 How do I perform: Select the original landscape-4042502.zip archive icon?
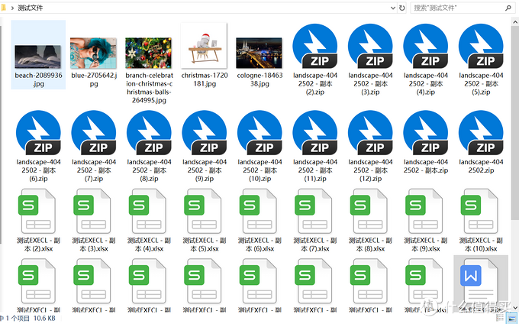pyautogui.click(x=481, y=132)
